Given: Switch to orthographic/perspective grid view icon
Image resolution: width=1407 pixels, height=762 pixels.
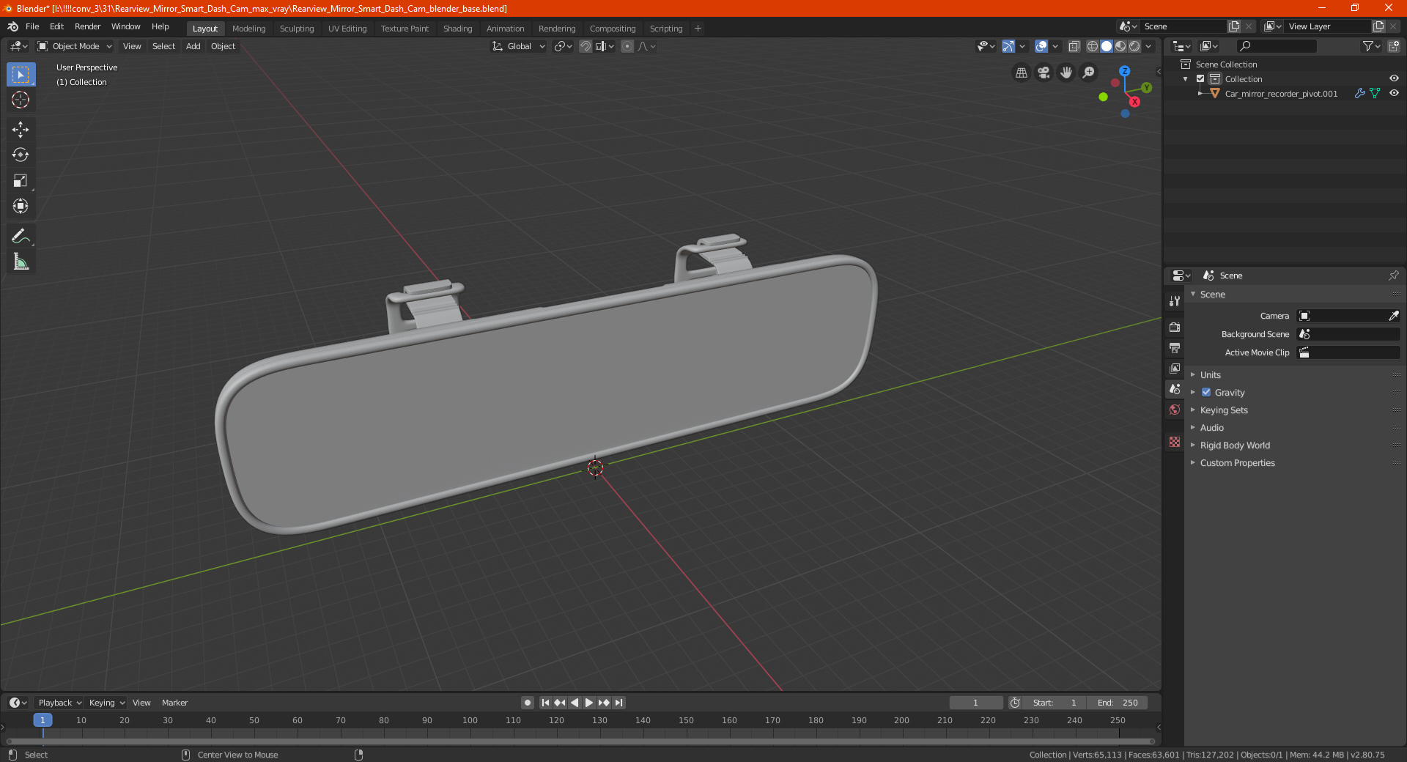Looking at the screenshot, I should pos(1021,73).
